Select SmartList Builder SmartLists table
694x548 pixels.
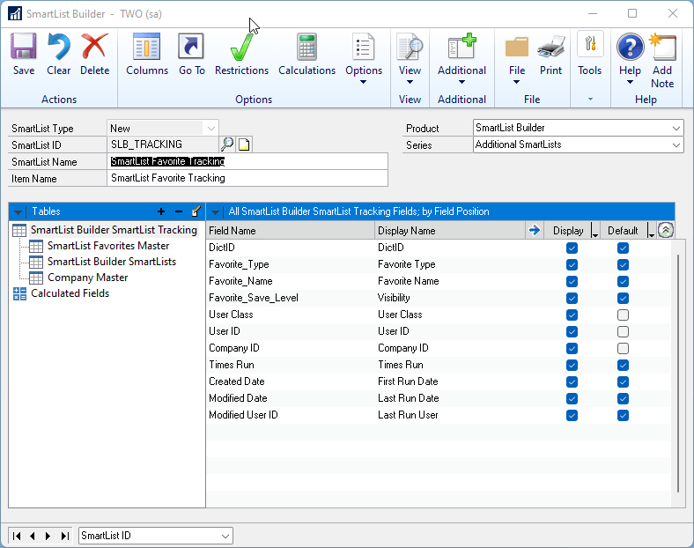112,262
